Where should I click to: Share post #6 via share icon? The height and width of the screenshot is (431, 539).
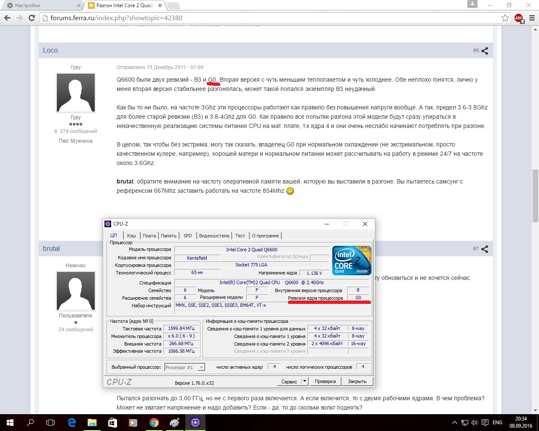[x=485, y=51]
